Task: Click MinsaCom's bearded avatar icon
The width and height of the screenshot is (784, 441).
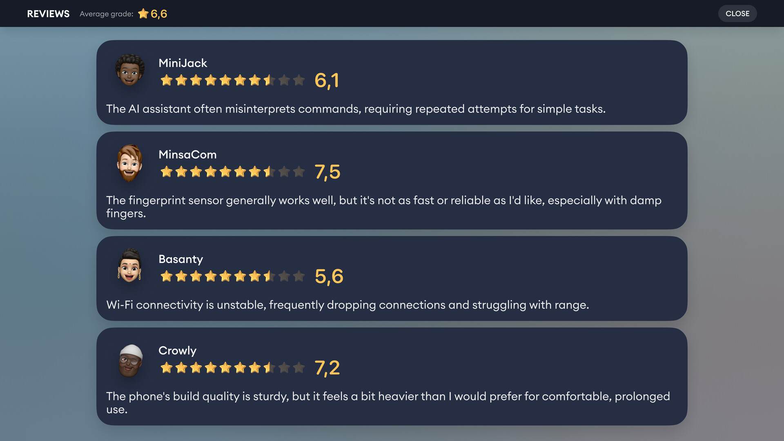Action: 130,163
